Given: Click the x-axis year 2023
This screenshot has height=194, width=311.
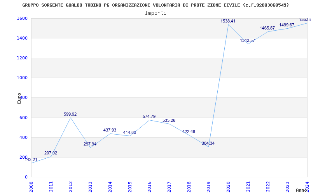Looking at the screenshot, I should coord(288,187).
